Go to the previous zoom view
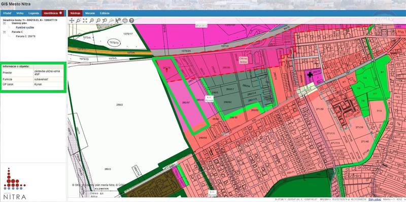The width and height of the screenshot is (406, 202). [x=105, y=20]
